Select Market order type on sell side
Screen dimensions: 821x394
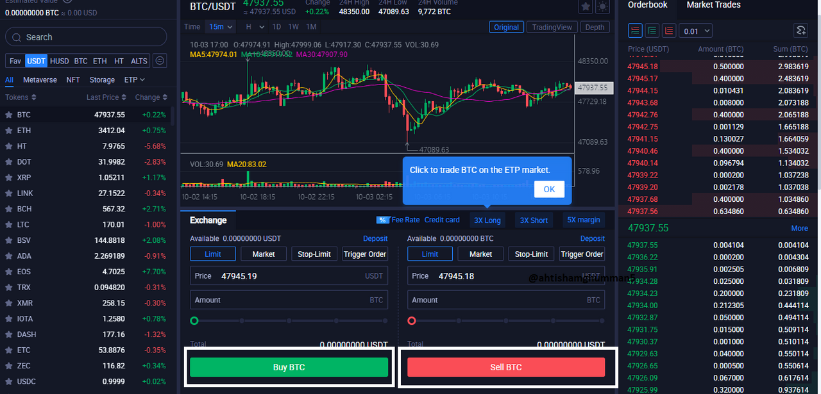pyautogui.click(x=480, y=254)
